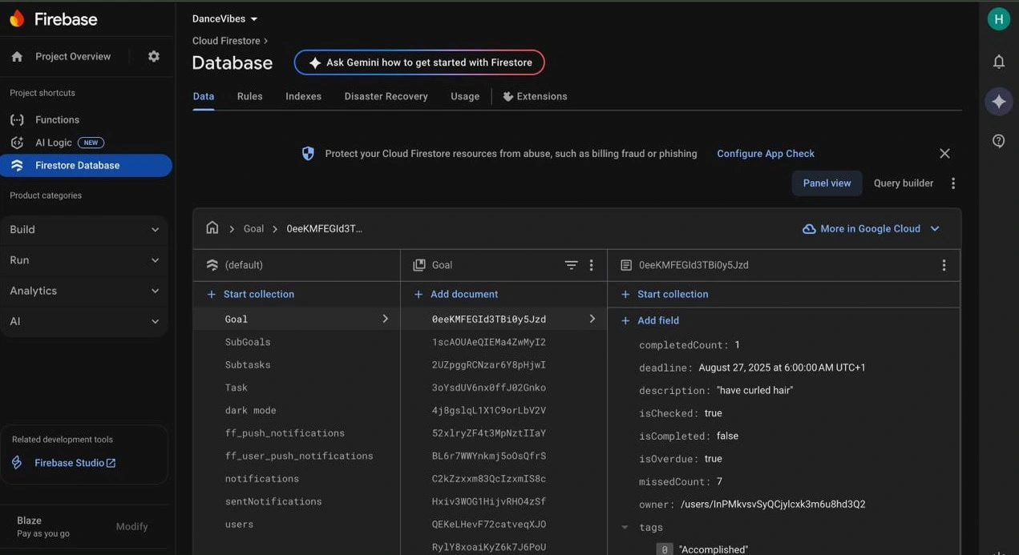The height and width of the screenshot is (555, 1019).
Task: Open the help question mark icon
Action: pos(999,141)
